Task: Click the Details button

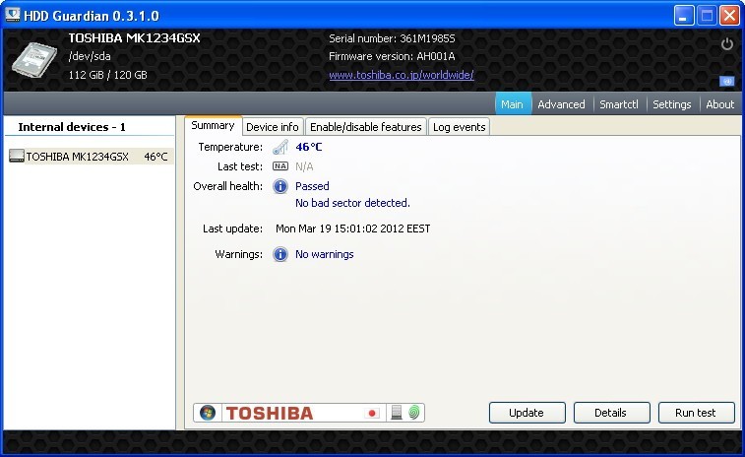Action: click(x=611, y=413)
